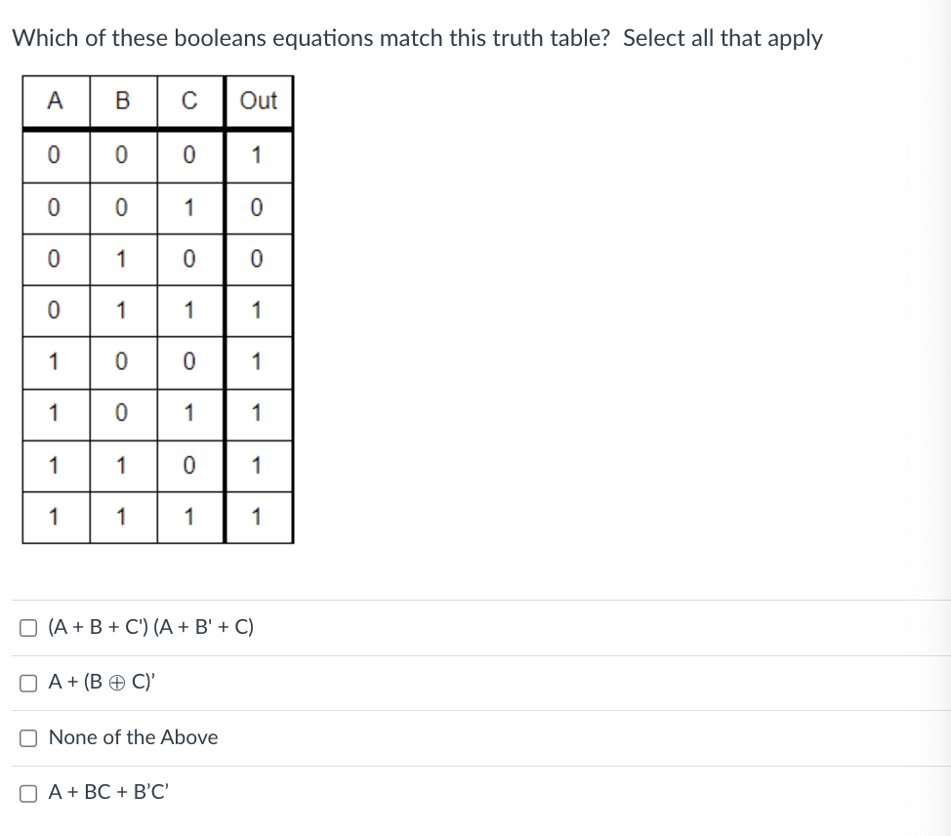Check the A + (B ⊕ C)' answer option
Viewport: 951px width, 836px height.
point(28,683)
